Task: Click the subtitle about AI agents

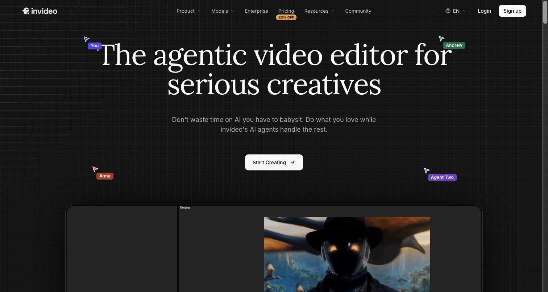Action: [x=274, y=124]
